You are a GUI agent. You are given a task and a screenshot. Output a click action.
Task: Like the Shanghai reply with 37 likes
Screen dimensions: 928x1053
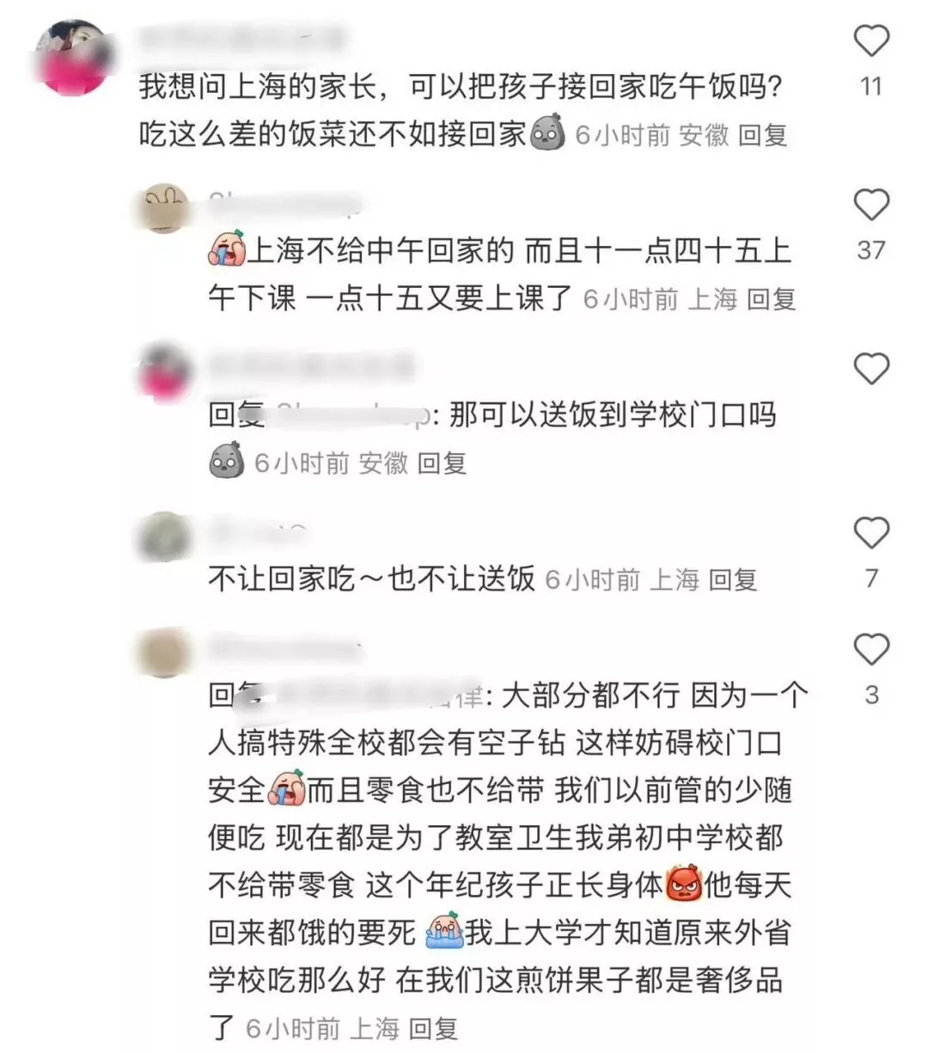[x=871, y=205]
